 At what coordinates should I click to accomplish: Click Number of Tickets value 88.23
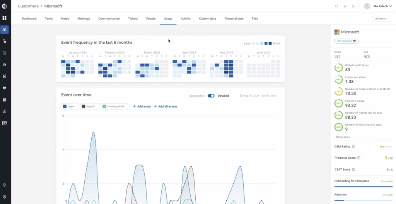pyautogui.click(x=350, y=117)
